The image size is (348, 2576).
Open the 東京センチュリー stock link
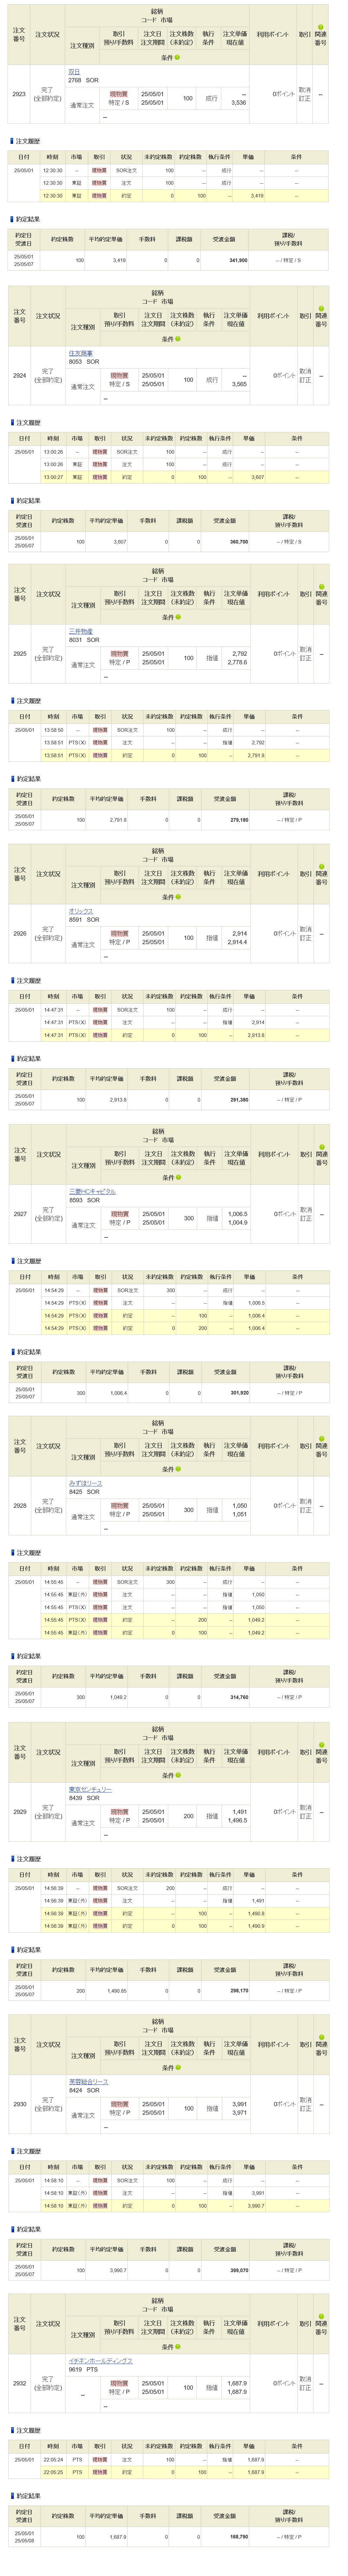click(x=90, y=1790)
